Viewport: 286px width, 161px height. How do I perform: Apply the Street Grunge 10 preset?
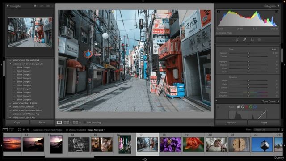24,100
